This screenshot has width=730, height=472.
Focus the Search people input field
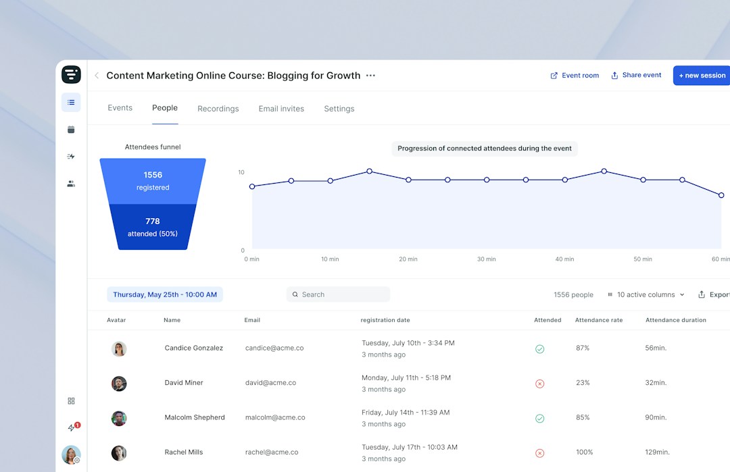click(339, 294)
